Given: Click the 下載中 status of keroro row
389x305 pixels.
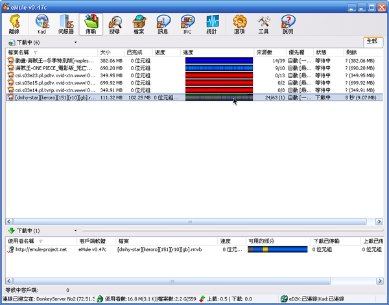Looking at the screenshot, I should [x=323, y=97].
